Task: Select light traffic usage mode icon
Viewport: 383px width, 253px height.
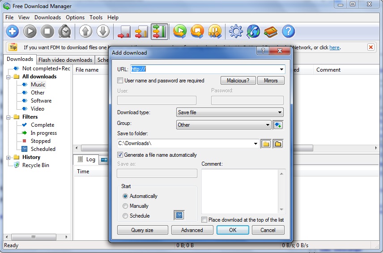Action: [124, 31]
